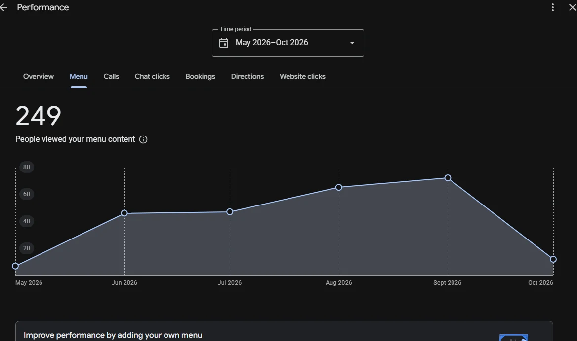Image resolution: width=577 pixels, height=341 pixels.
Task: Switch to the Overview tab
Action: [38, 76]
